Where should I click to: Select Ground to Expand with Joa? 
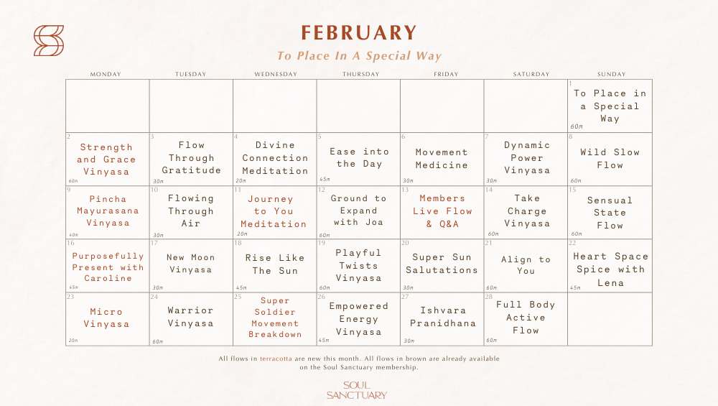(x=359, y=211)
